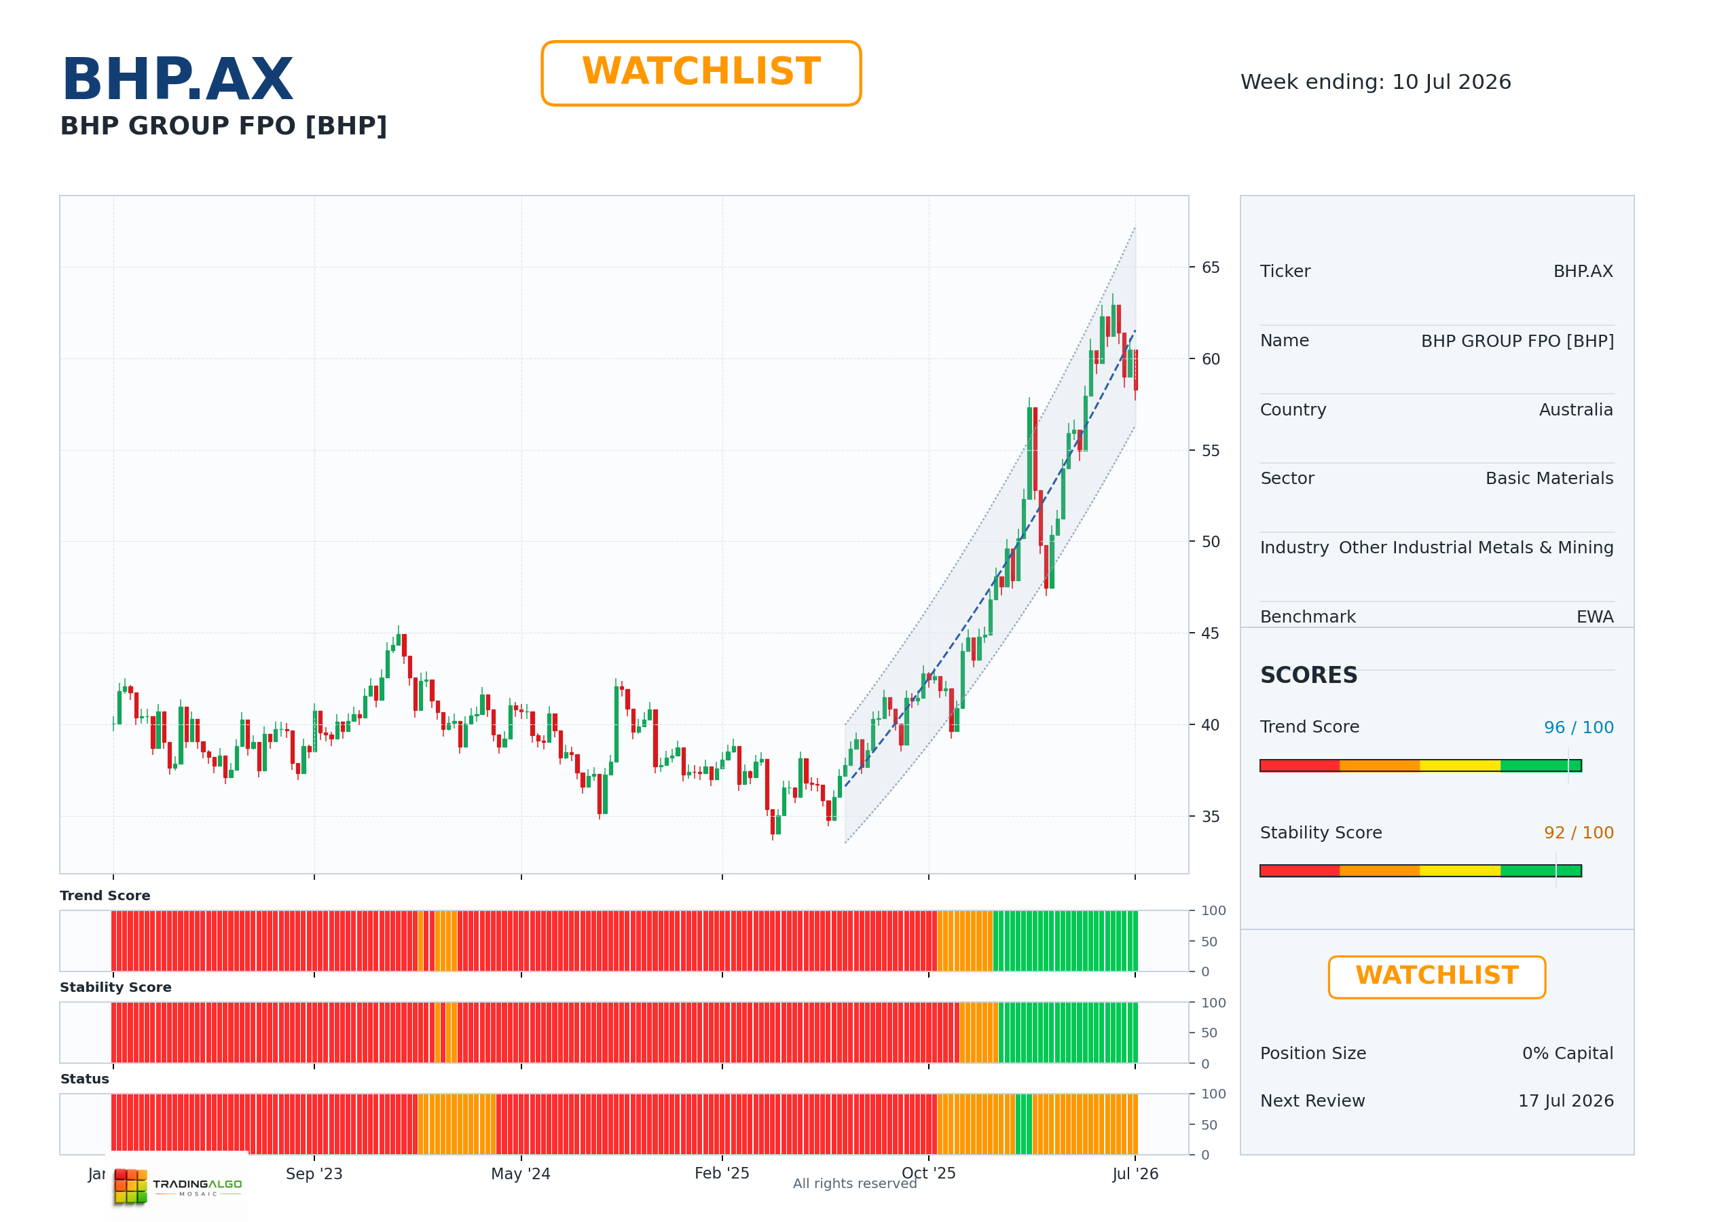Click the Trend Score value '96 / 100'
The height and width of the screenshot is (1222, 1711).
(x=1579, y=727)
